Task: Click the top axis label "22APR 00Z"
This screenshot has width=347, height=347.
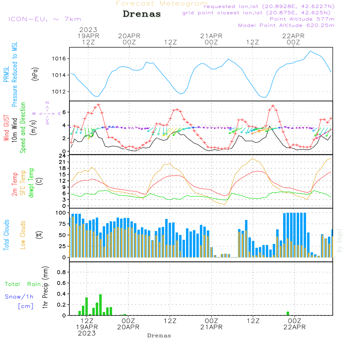Action: (294, 39)
